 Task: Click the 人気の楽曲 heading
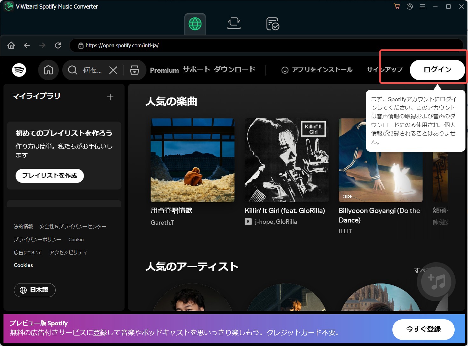coord(171,102)
